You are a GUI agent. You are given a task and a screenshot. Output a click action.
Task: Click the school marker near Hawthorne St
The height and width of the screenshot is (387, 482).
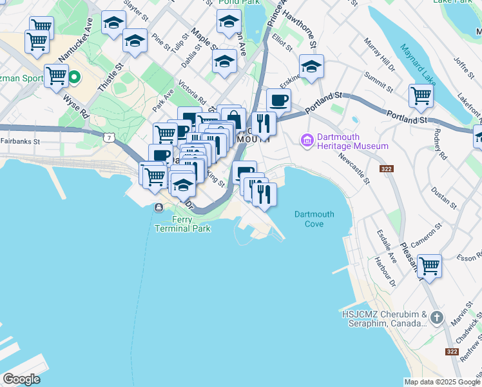pyautogui.click(x=311, y=66)
